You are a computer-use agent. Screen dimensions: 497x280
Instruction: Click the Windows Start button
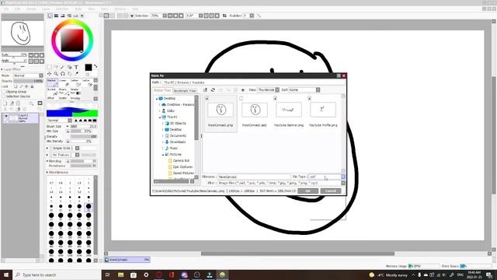point(6,275)
